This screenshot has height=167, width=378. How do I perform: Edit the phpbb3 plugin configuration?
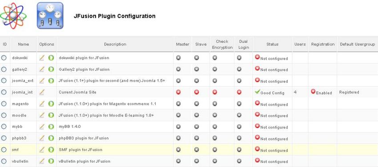tap(42, 138)
